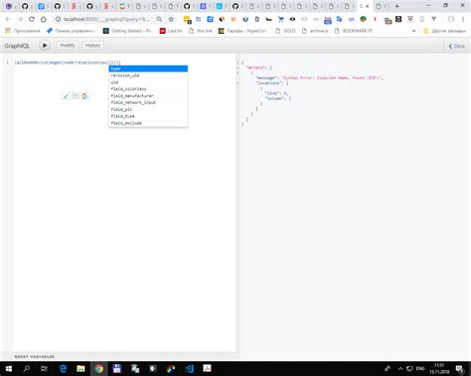Image resolution: width=471 pixels, height=376 pixels.
Task: Click the zoom magnifier icon in address bar
Action: [159, 19]
